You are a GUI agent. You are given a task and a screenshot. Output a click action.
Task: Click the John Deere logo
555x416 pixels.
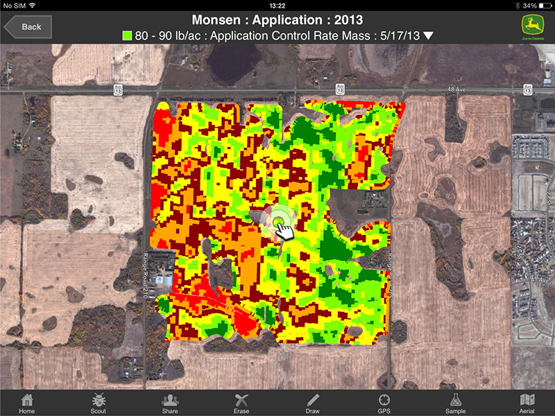(x=532, y=26)
